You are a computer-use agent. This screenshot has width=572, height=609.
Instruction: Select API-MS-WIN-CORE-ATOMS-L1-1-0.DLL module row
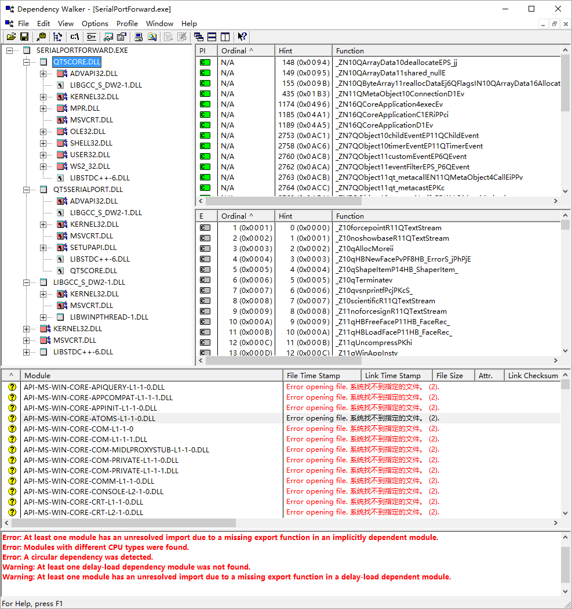[x=281, y=418]
